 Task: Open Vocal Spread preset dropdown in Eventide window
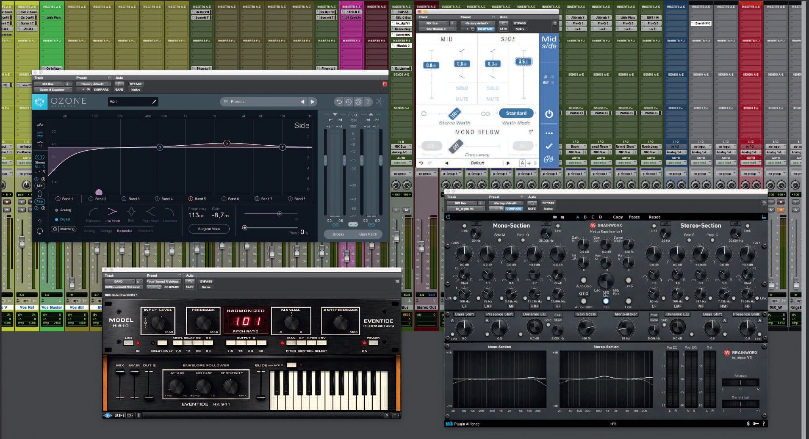click(164, 281)
